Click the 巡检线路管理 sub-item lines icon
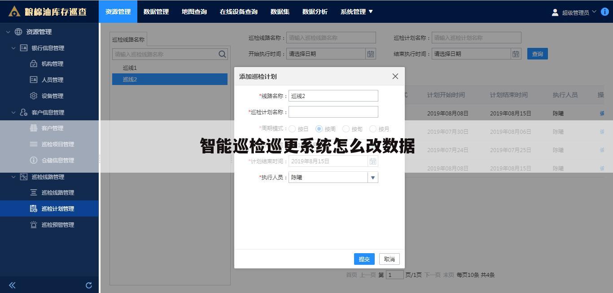 click(x=34, y=192)
